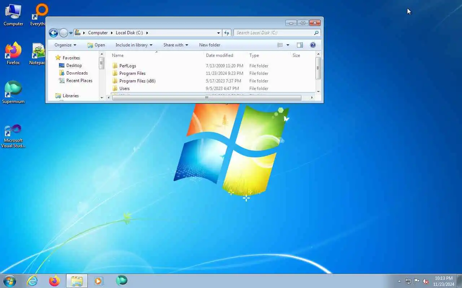This screenshot has width=462, height=288.
Task: Click the search magnifier icon
Action: tap(316, 33)
